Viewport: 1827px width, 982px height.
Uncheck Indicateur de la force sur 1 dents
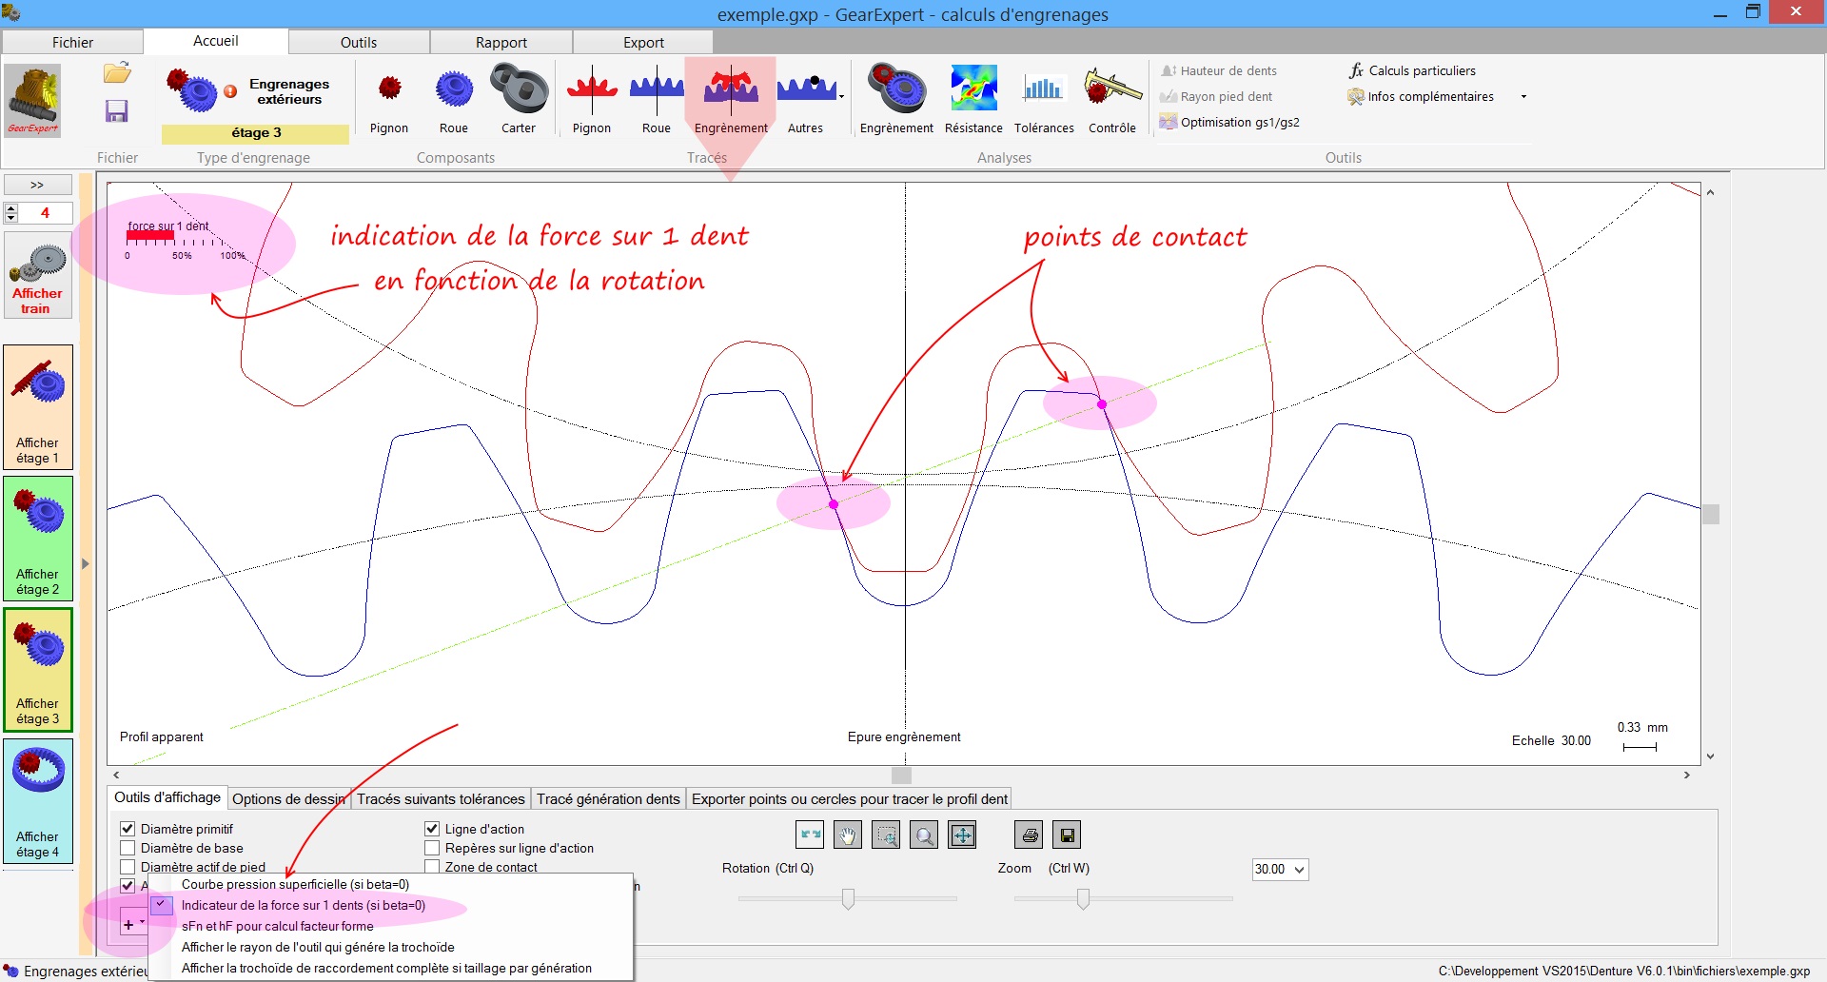click(x=303, y=905)
